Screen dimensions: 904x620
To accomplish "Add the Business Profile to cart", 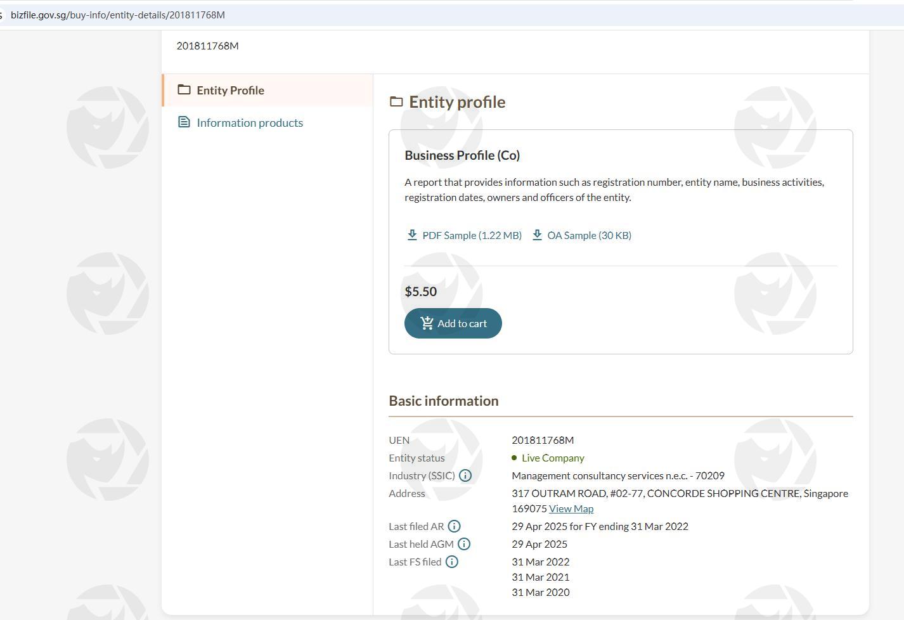I will tap(453, 323).
